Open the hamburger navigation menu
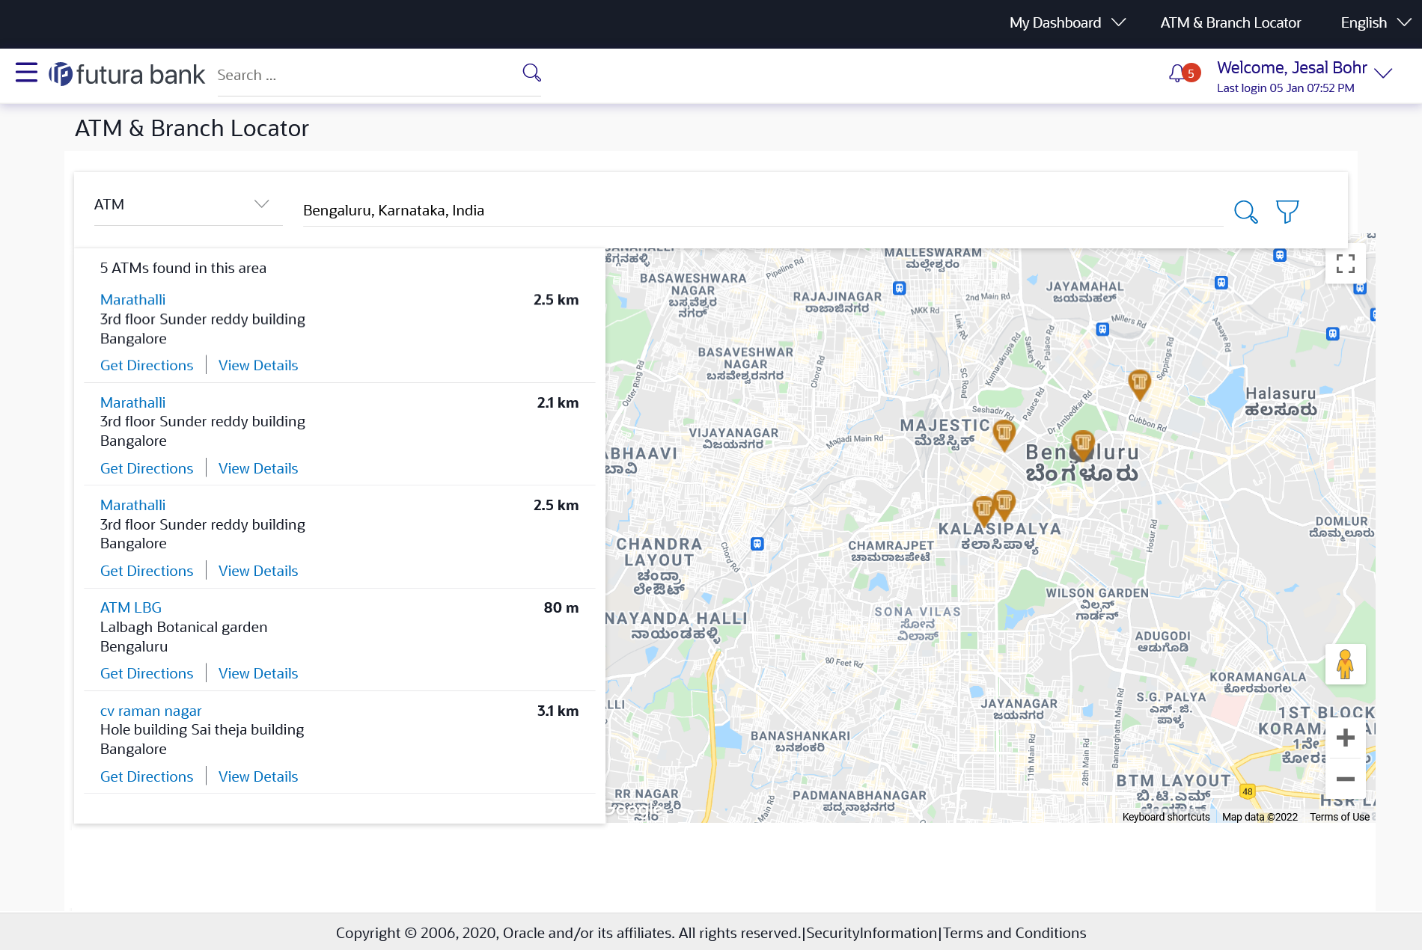This screenshot has width=1422, height=950. coord(26,73)
